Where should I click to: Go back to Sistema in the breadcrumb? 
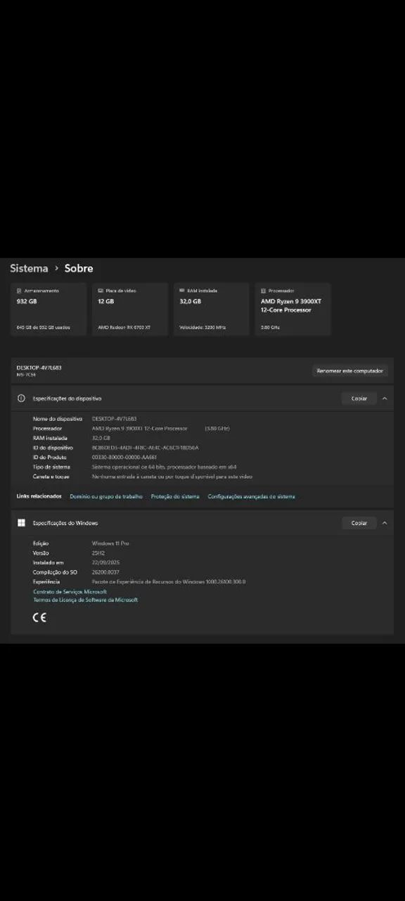click(x=29, y=268)
